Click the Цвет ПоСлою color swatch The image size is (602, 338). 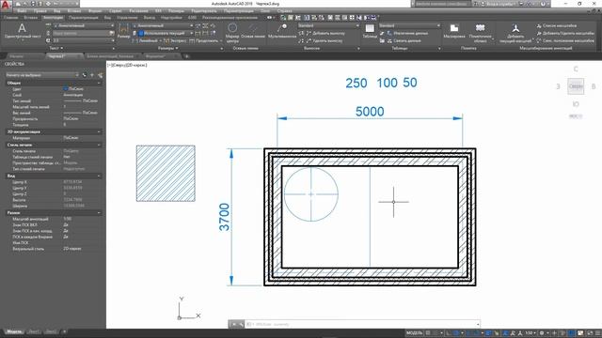coord(66,89)
